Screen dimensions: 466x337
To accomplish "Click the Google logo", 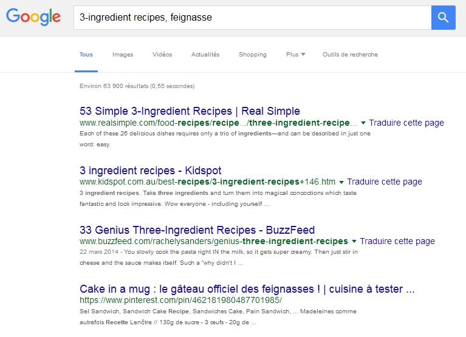I will pyautogui.click(x=33, y=17).
